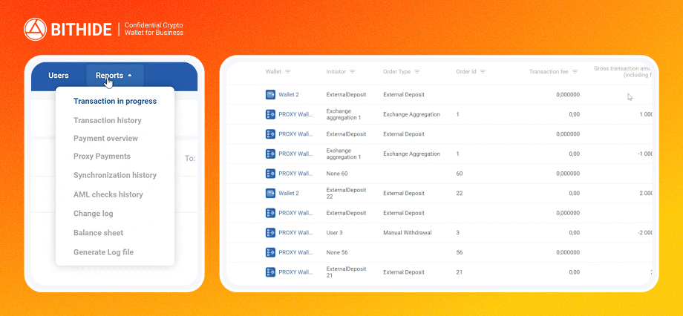Open the Order Type column filter icon
The width and height of the screenshot is (683, 316).
click(417, 72)
